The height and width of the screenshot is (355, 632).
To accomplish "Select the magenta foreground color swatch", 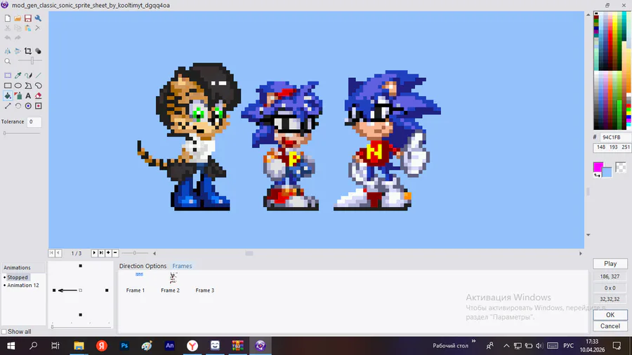I will click(x=598, y=167).
